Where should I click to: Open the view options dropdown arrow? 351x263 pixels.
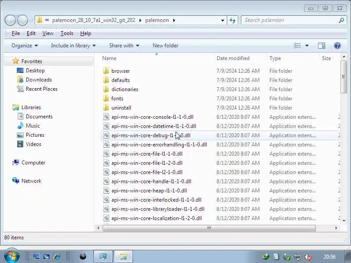click(x=307, y=46)
